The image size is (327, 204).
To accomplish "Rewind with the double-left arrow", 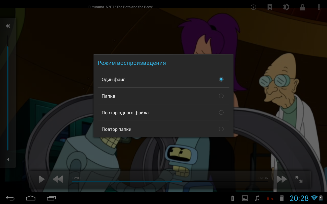I will (58, 179).
